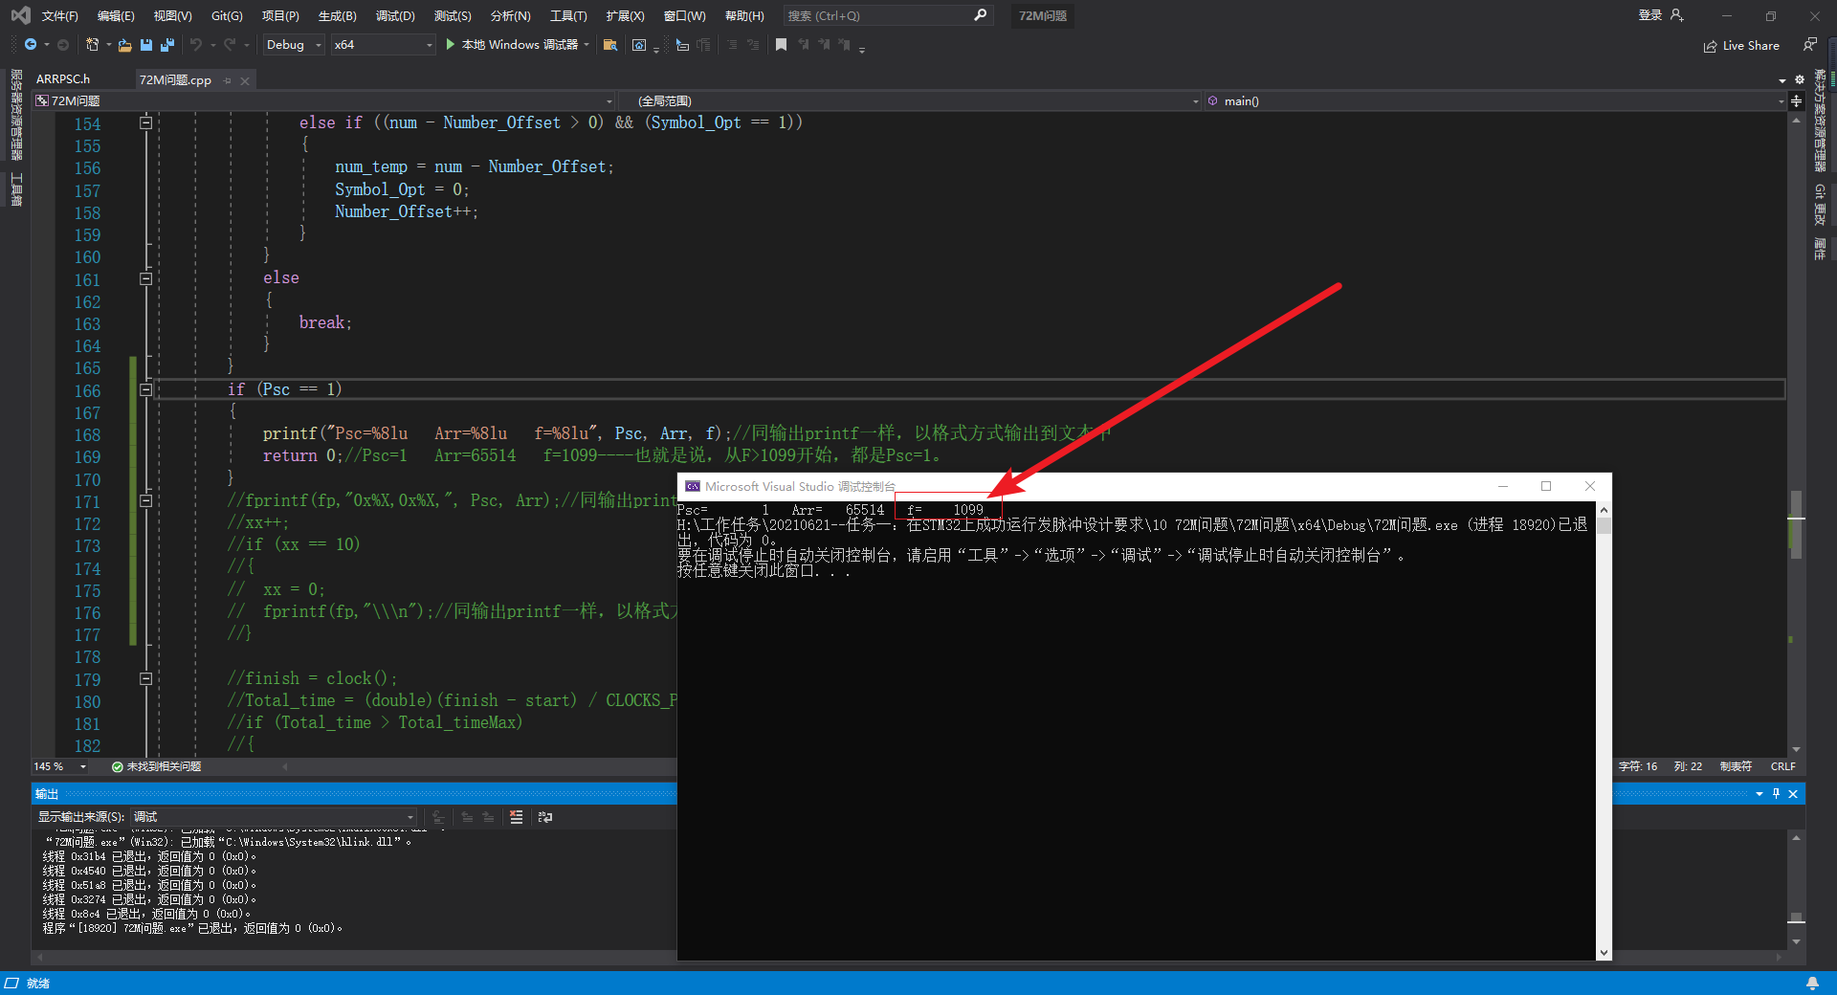The image size is (1837, 995).
Task: Click the Visual Studio logo icon
Action: pyautogui.click(x=20, y=15)
